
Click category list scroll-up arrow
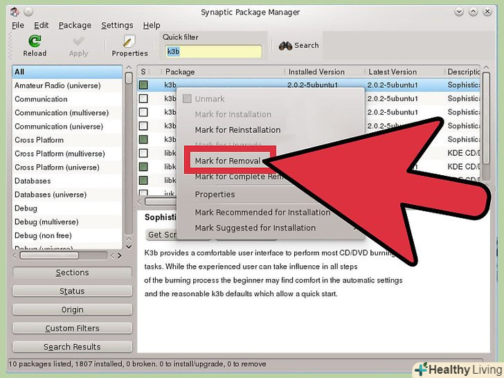click(x=129, y=68)
